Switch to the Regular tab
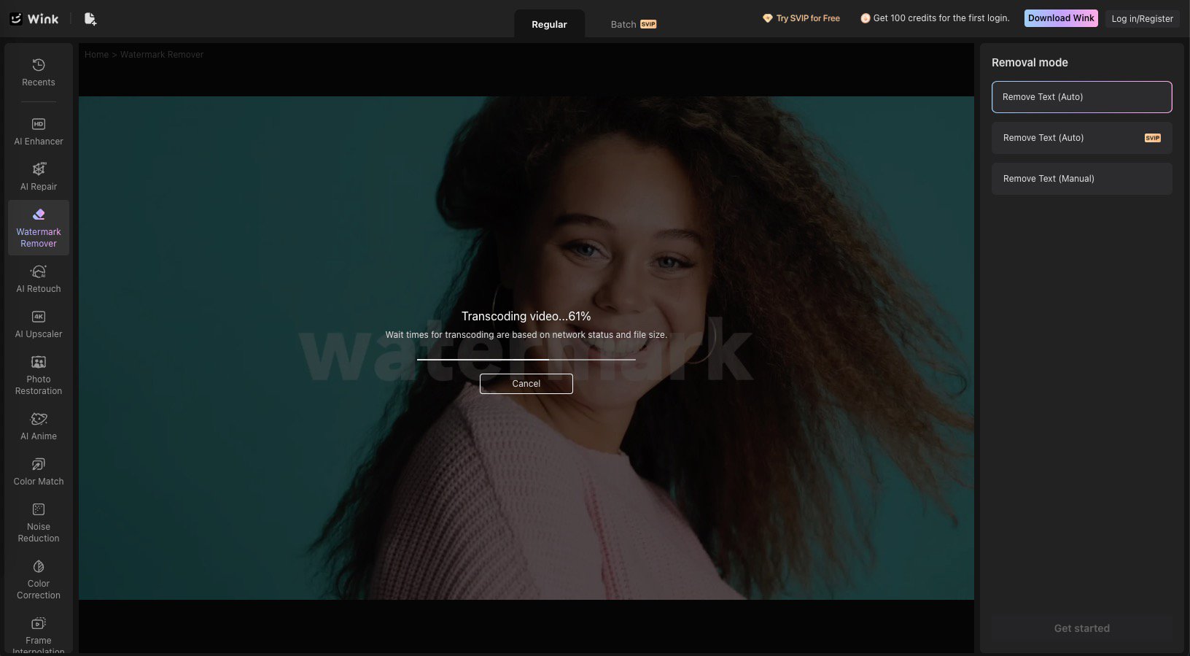 click(x=549, y=24)
